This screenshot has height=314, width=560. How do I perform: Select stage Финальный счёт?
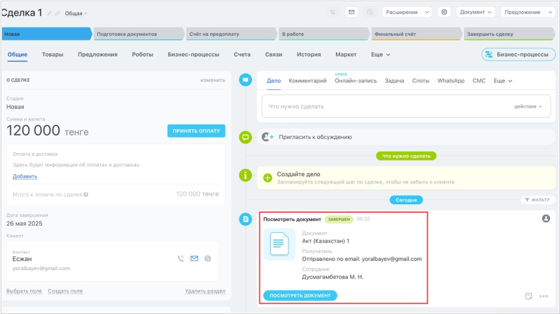(x=416, y=34)
